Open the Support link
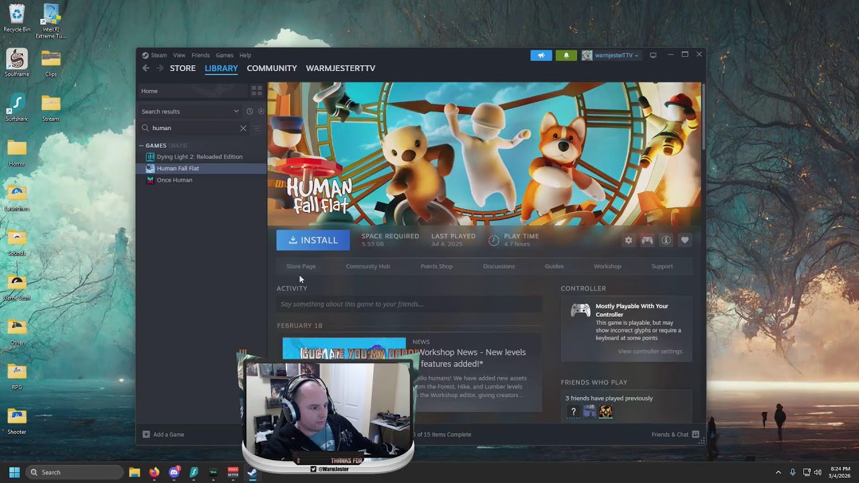This screenshot has height=483, width=859. pyautogui.click(x=662, y=266)
